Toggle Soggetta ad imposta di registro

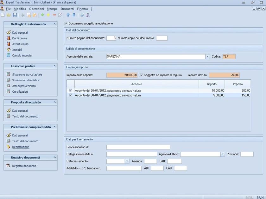[141, 75]
